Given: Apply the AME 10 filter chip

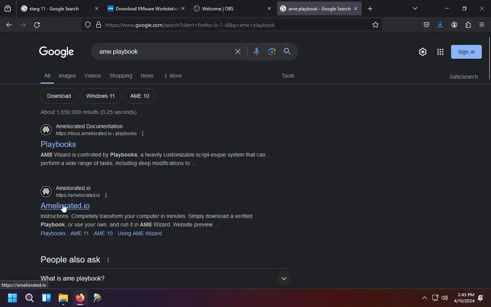Looking at the screenshot, I should [140, 96].
